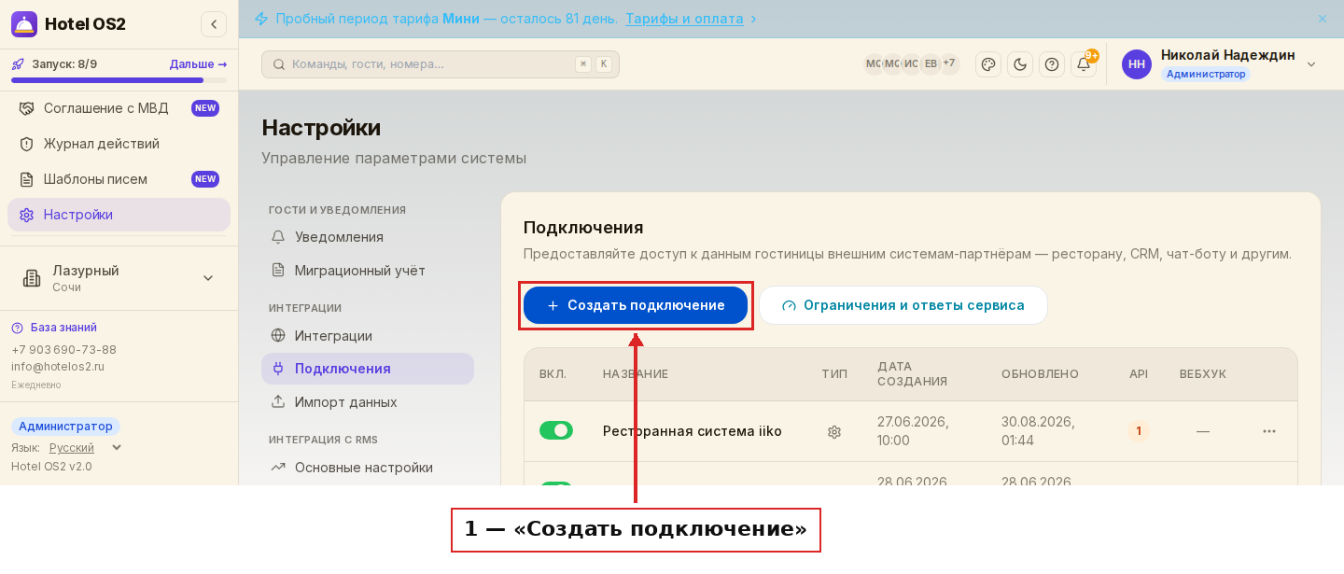Viewport: 1344px width, 574px height.
Task: Open Шаблоны писем menu item
Action: (x=119, y=179)
